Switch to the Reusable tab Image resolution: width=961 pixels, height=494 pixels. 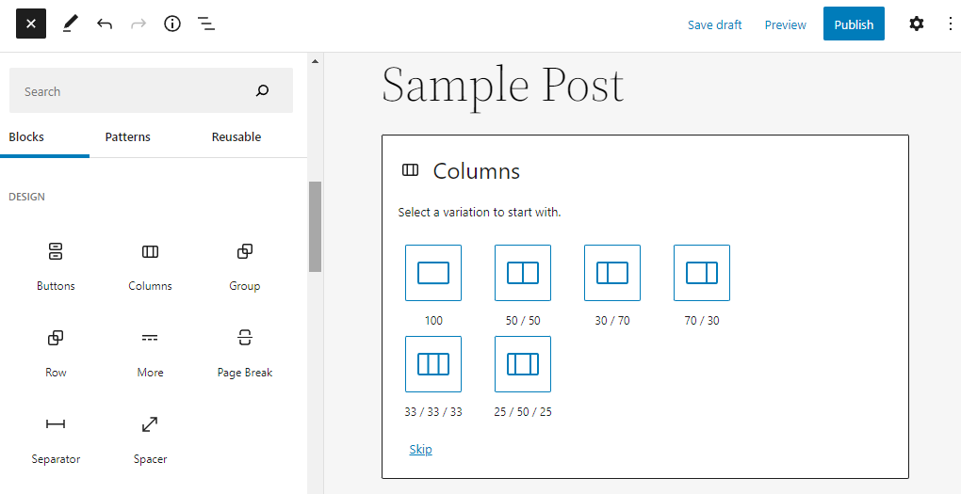[x=236, y=137]
